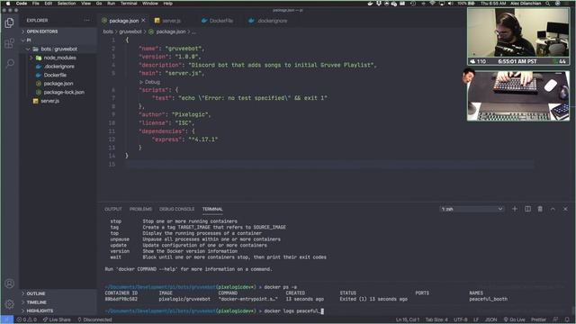This screenshot has height=324, width=576.
Task: Click Prettier in status bar
Action: 538,319
